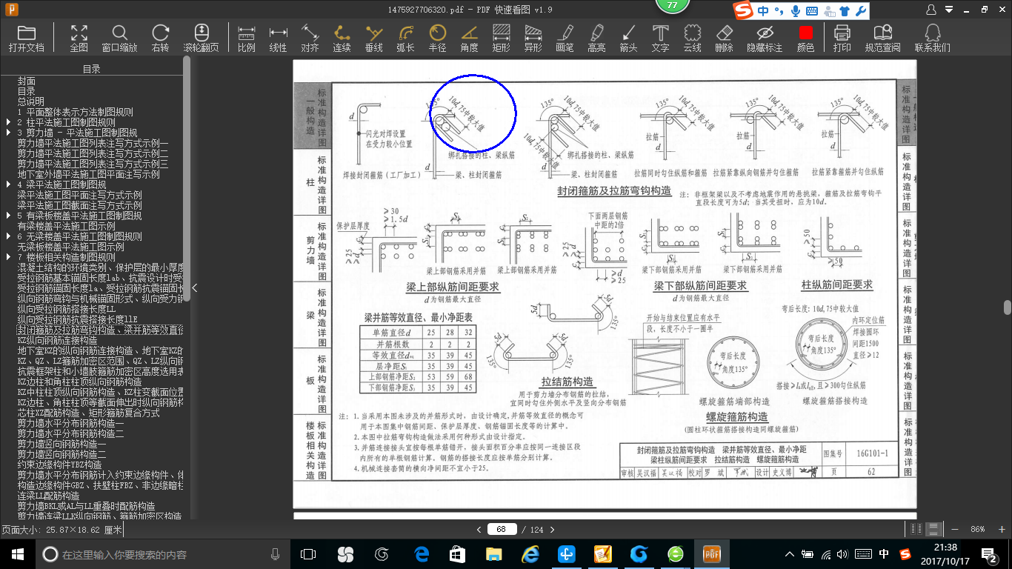The width and height of the screenshot is (1012, 569).
Task: Select the 矩形 rectangle area tool
Action: [502, 38]
